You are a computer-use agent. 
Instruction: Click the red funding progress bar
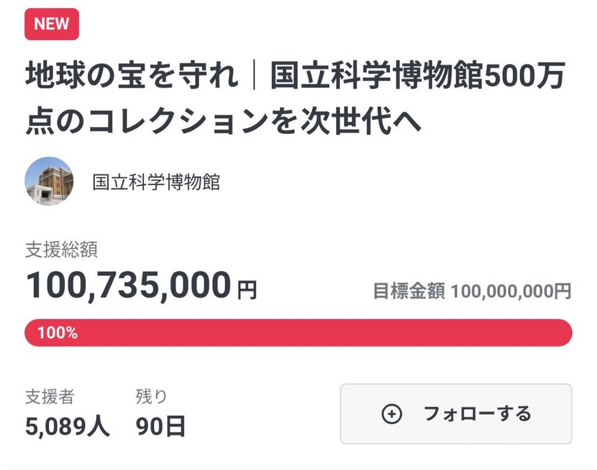(298, 333)
